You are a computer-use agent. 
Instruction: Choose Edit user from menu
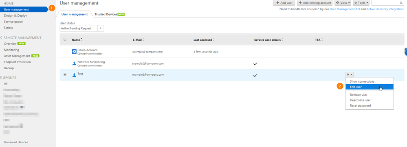coord(370,87)
